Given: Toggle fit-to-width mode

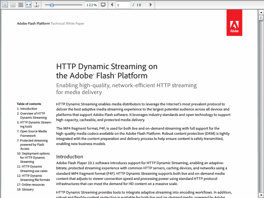Looking at the screenshot, I should [x=28, y=5].
